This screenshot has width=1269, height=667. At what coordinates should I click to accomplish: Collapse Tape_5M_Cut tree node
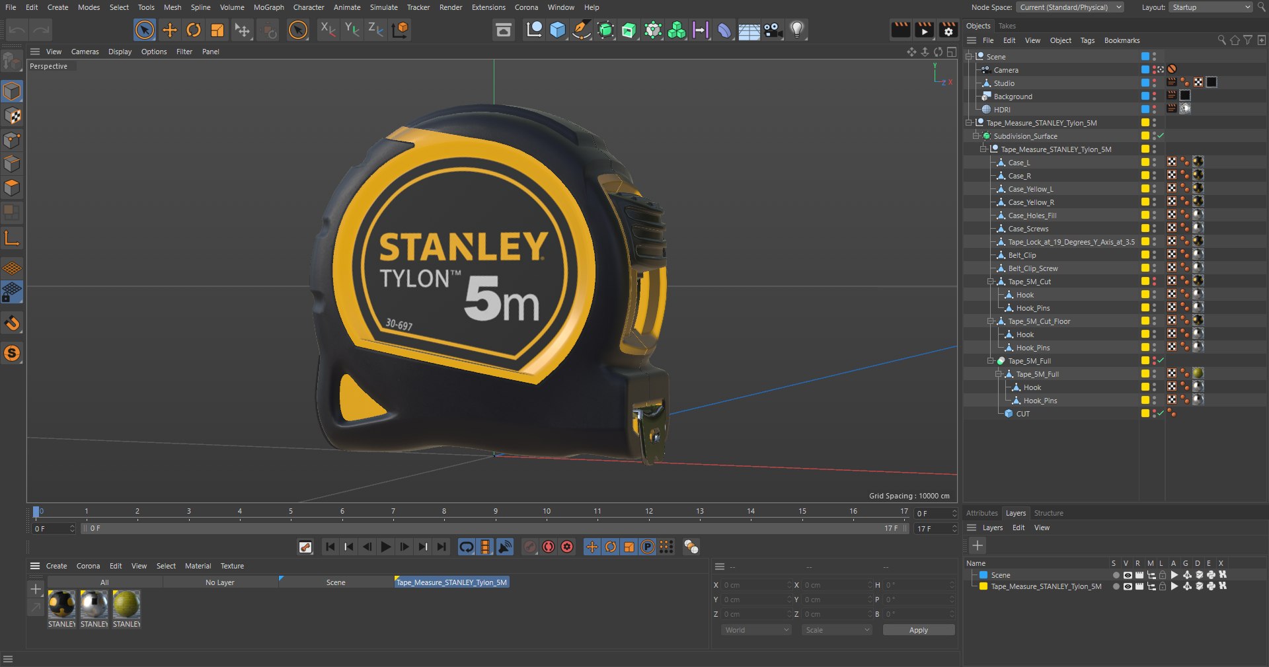tap(990, 282)
